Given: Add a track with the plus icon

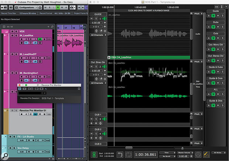Looking at the screenshot, I should coord(48,27).
